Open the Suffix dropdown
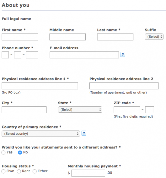The width and height of the screenshot is (166, 178). click(x=154, y=37)
